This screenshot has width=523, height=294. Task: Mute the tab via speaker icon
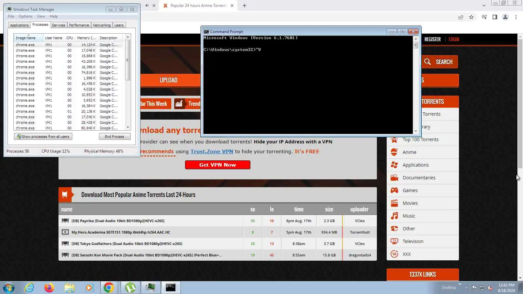147,6
